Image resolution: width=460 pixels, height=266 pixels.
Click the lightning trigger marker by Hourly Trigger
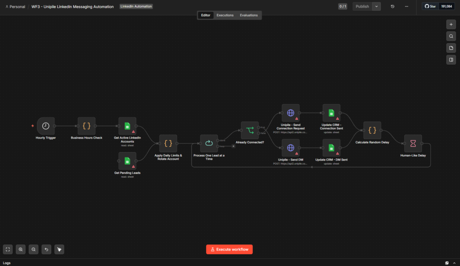click(x=32, y=126)
